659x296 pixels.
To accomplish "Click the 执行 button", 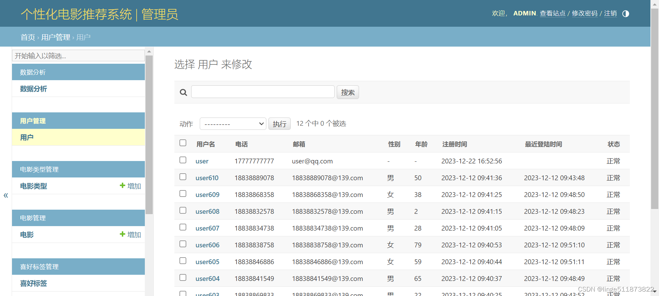I will (279, 124).
